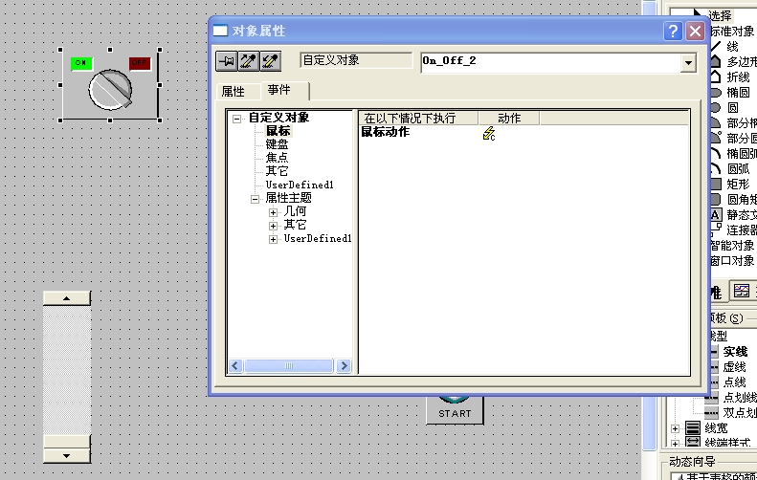
Task: Click the help question mark button
Action: point(673,32)
